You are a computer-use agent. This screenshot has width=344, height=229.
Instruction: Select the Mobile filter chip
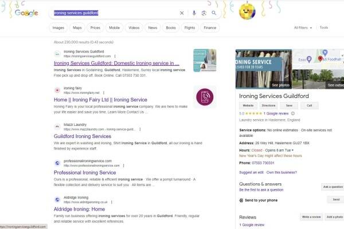tap(114, 28)
